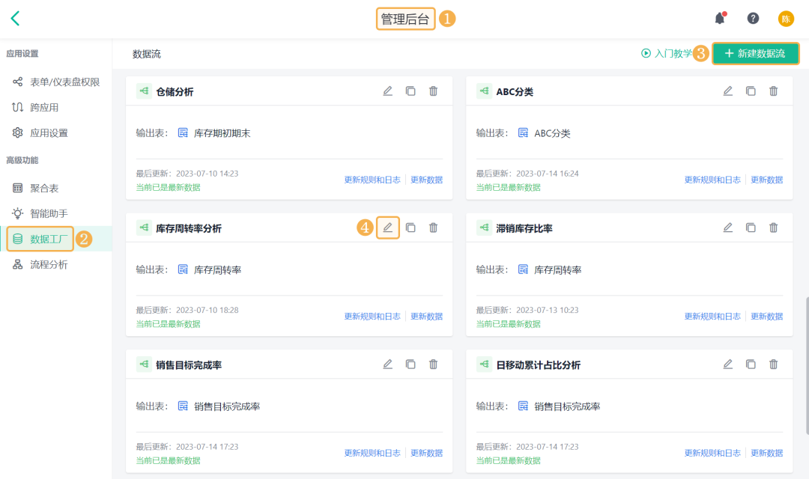Duplicate the 滞销库存比率 data flow
The image size is (809, 479).
pyautogui.click(x=751, y=228)
